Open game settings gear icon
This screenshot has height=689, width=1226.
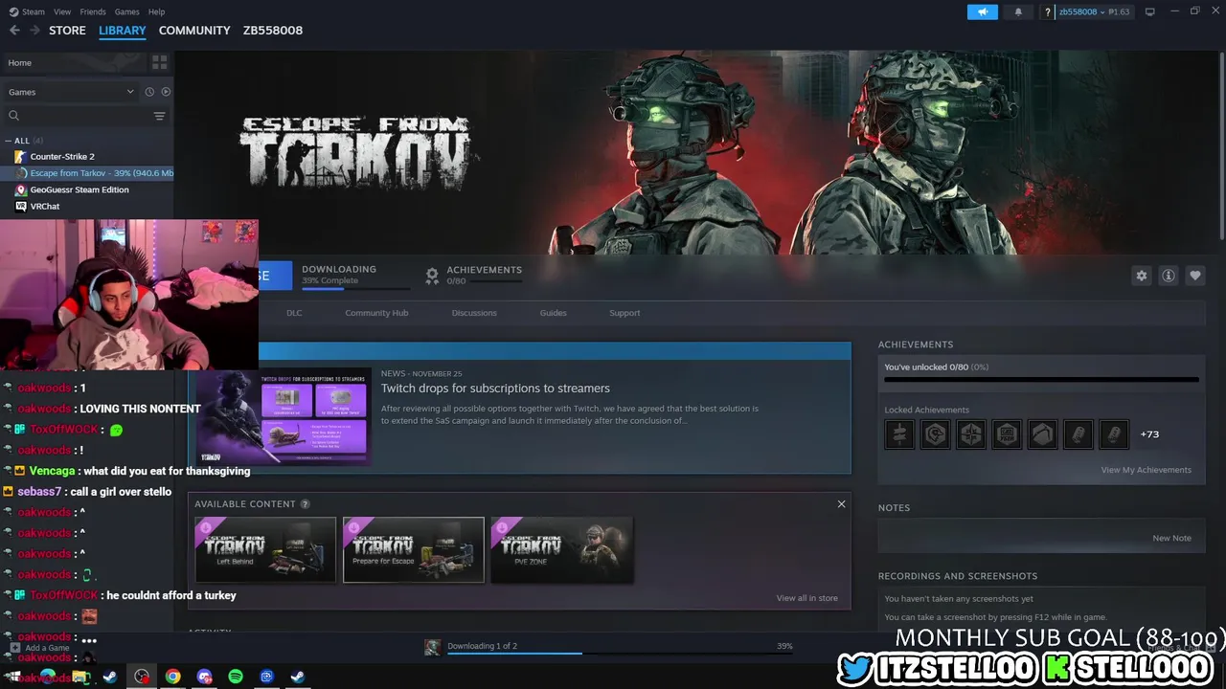tap(1142, 276)
